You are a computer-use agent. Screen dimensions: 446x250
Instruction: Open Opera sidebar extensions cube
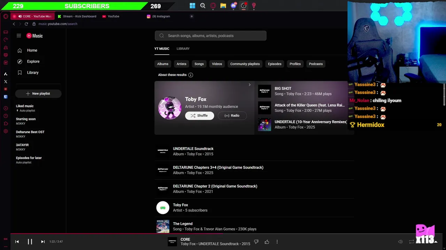(x=6, y=124)
